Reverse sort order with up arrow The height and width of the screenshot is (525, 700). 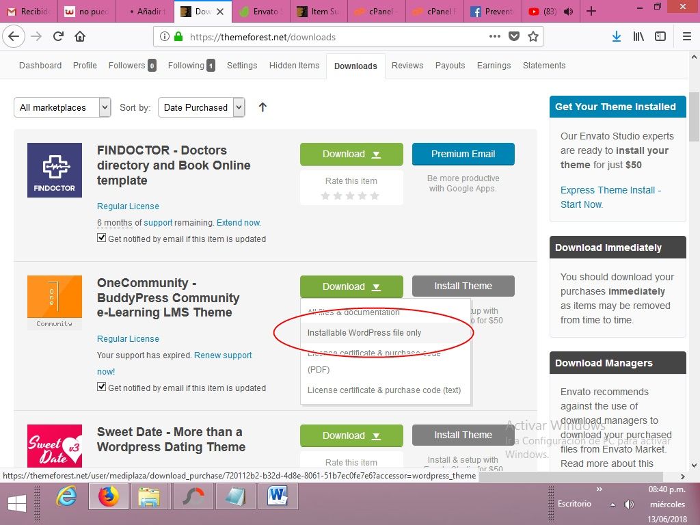pos(262,107)
